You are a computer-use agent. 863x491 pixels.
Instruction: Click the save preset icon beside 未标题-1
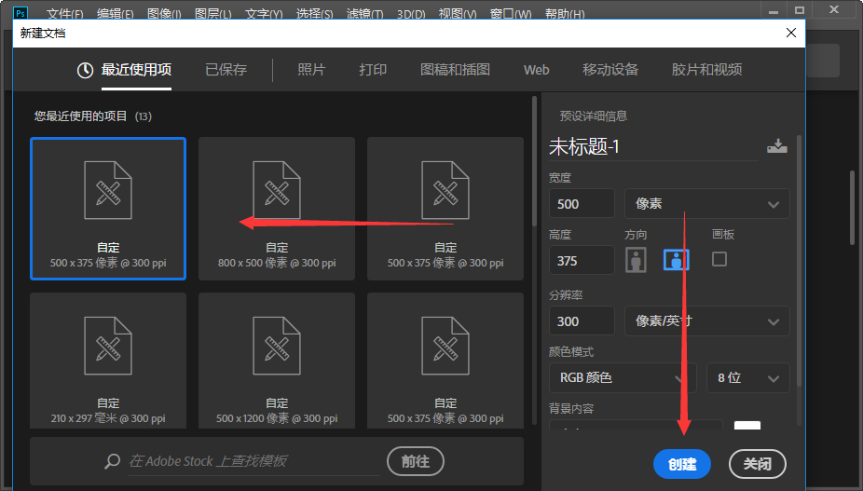click(776, 146)
